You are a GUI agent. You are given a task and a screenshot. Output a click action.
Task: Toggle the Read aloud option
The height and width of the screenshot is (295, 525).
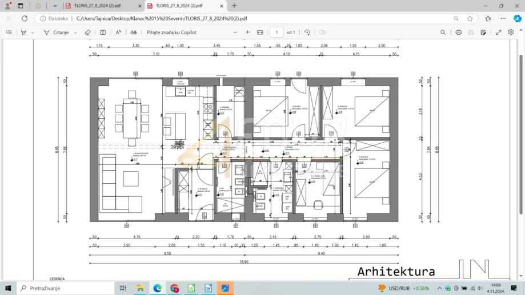coord(118,33)
